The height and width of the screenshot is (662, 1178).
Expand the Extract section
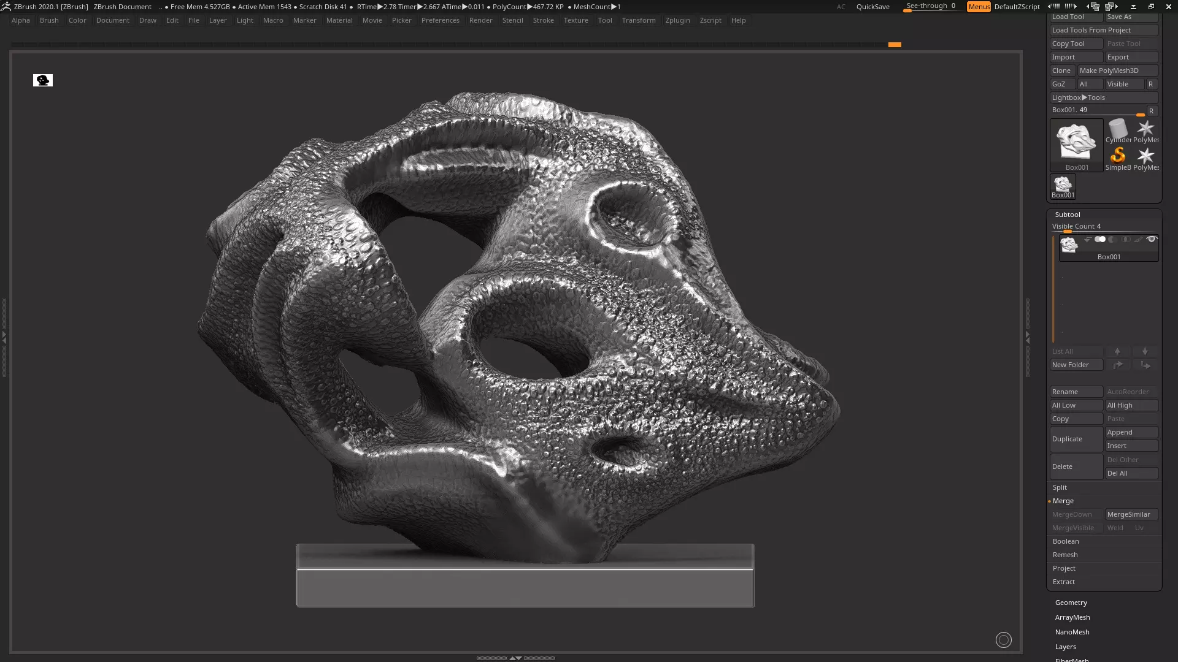coord(1064,582)
